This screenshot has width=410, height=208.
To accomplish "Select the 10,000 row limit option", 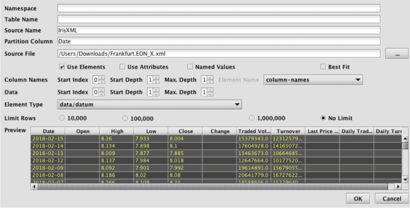I will 62,118.
